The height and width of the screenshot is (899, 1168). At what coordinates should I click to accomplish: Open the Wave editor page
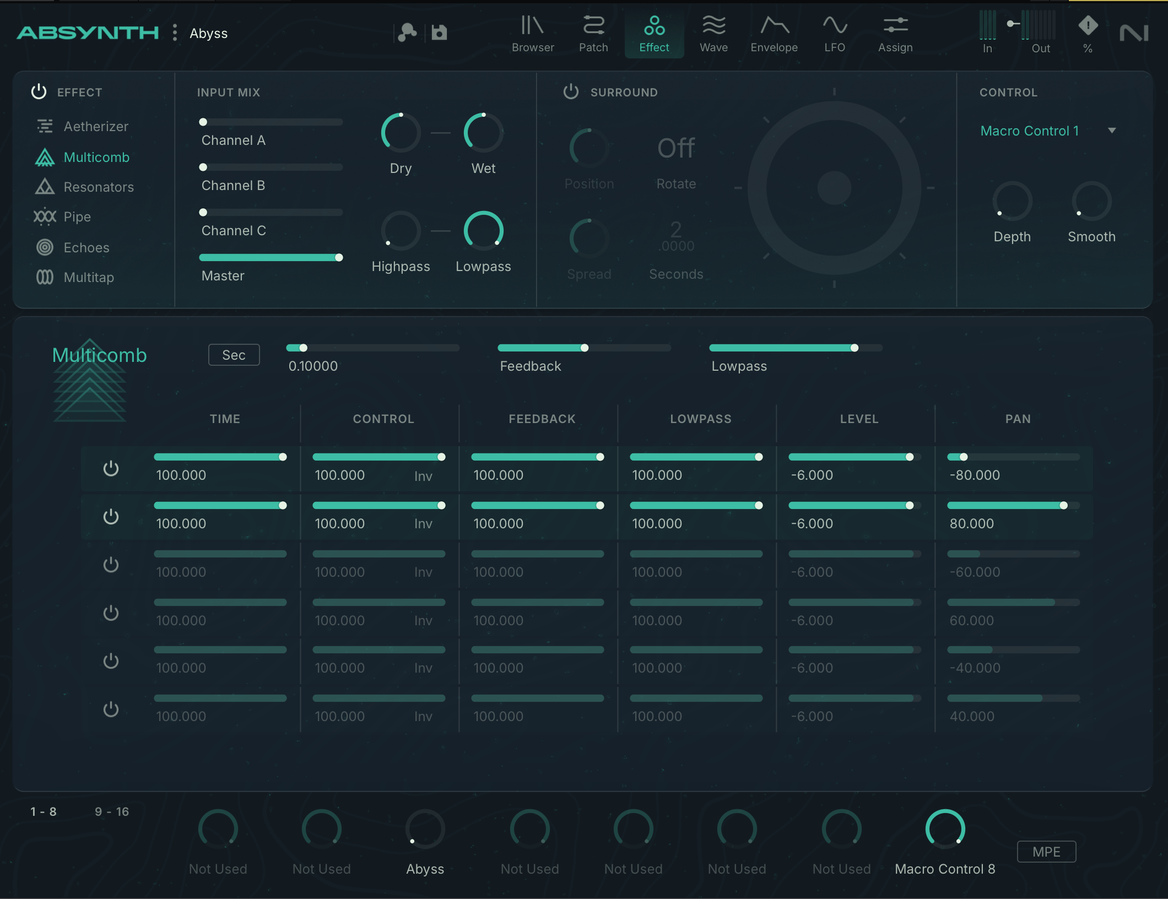pos(713,34)
